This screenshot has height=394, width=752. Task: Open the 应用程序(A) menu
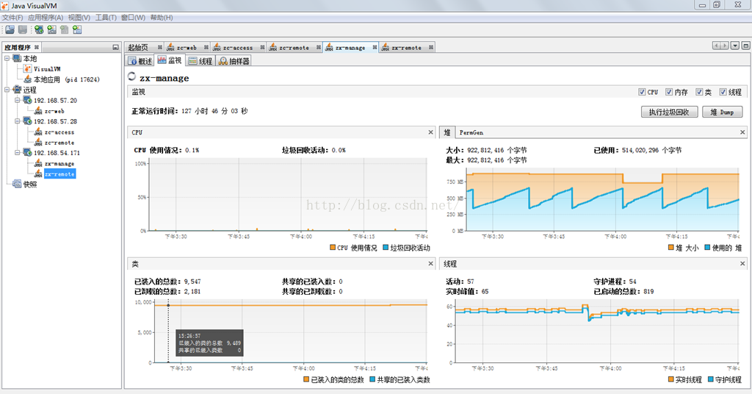pyautogui.click(x=46, y=18)
